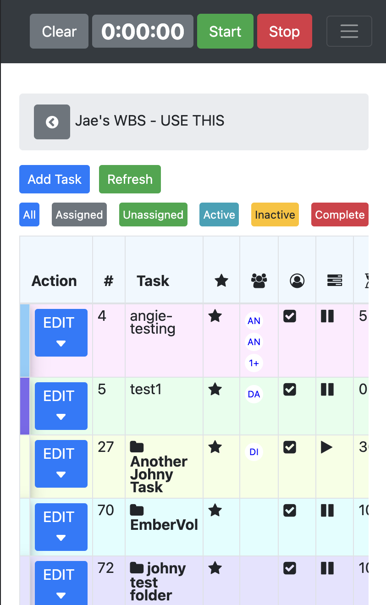Click the purple color bar on test1 row
This screenshot has height=605, width=386.
tap(25, 406)
